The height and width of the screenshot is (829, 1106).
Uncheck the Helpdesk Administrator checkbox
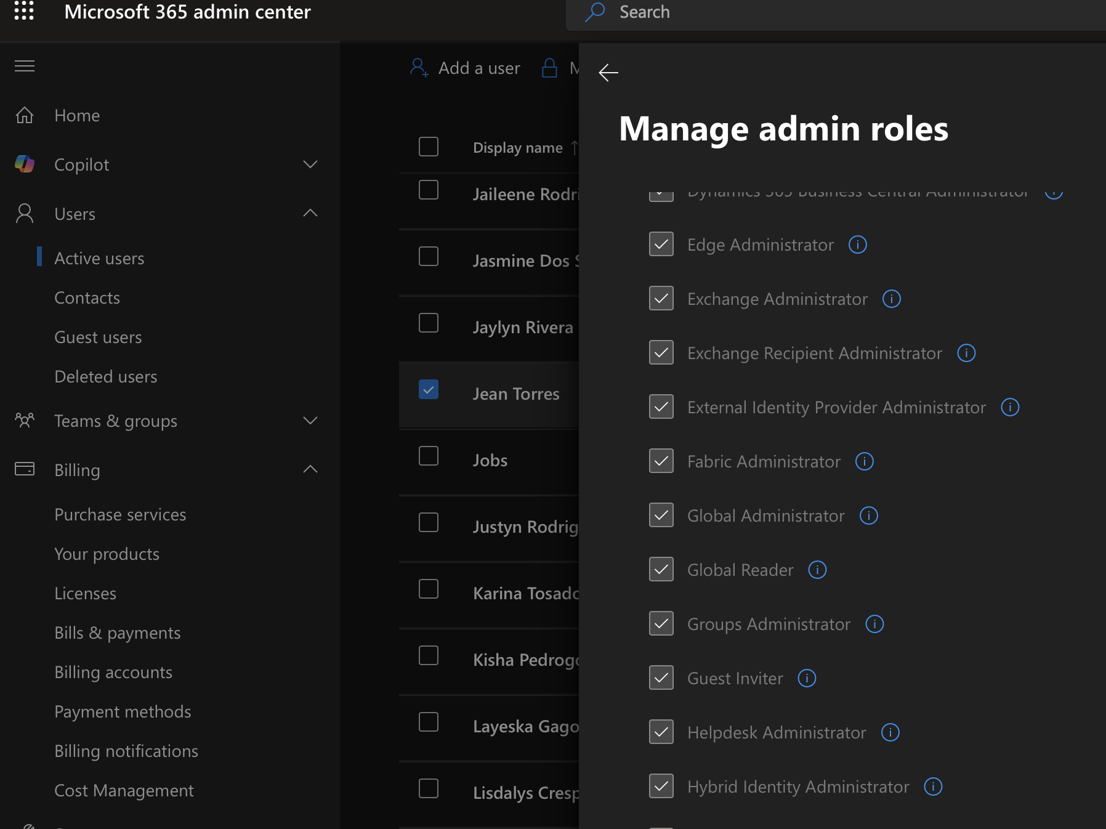pyautogui.click(x=661, y=732)
